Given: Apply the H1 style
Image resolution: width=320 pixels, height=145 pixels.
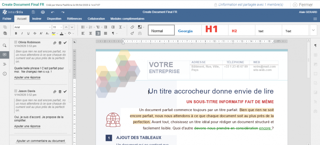Looking at the screenshot, I should coord(215,30).
